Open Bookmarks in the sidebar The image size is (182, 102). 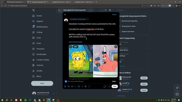pyautogui.click(x=39, y=54)
